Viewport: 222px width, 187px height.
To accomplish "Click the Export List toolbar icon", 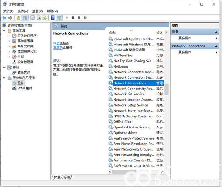I will 45,18.
